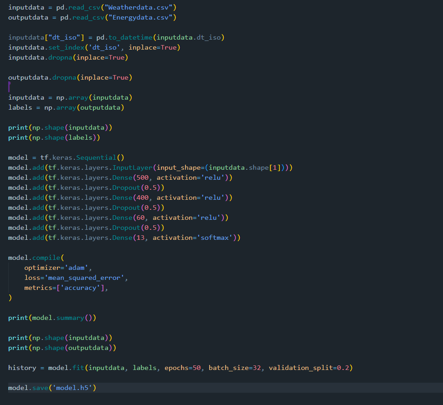
Task: Click the set_index method name
Action: pos(67,47)
